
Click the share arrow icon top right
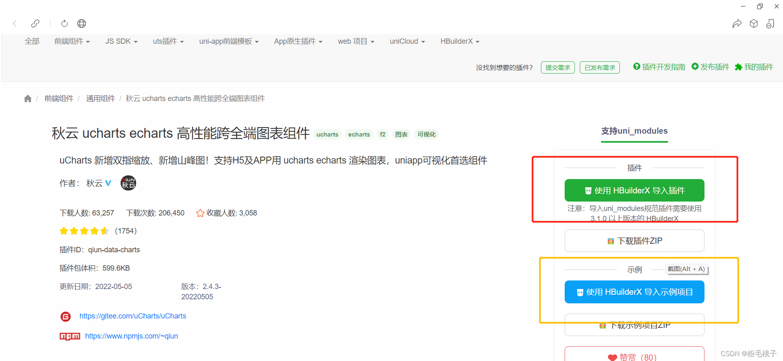pyautogui.click(x=737, y=24)
